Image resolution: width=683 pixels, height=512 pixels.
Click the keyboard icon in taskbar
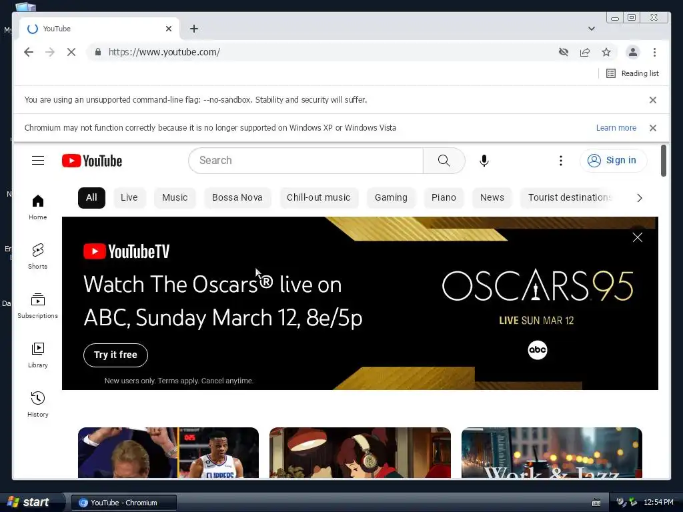tap(596, 503)
